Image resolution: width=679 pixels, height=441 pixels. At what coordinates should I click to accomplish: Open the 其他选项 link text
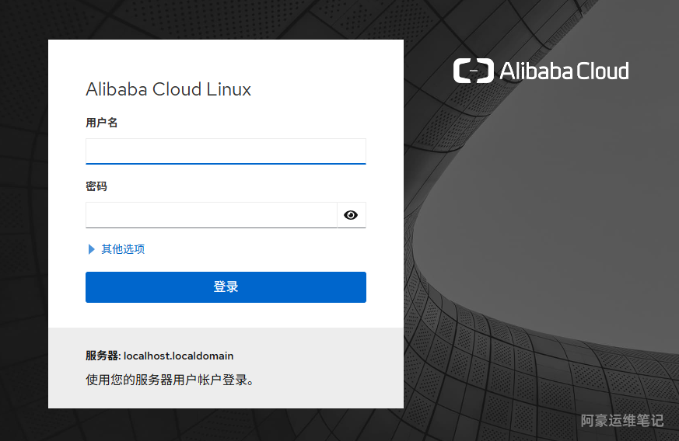[x=123, y=249]
